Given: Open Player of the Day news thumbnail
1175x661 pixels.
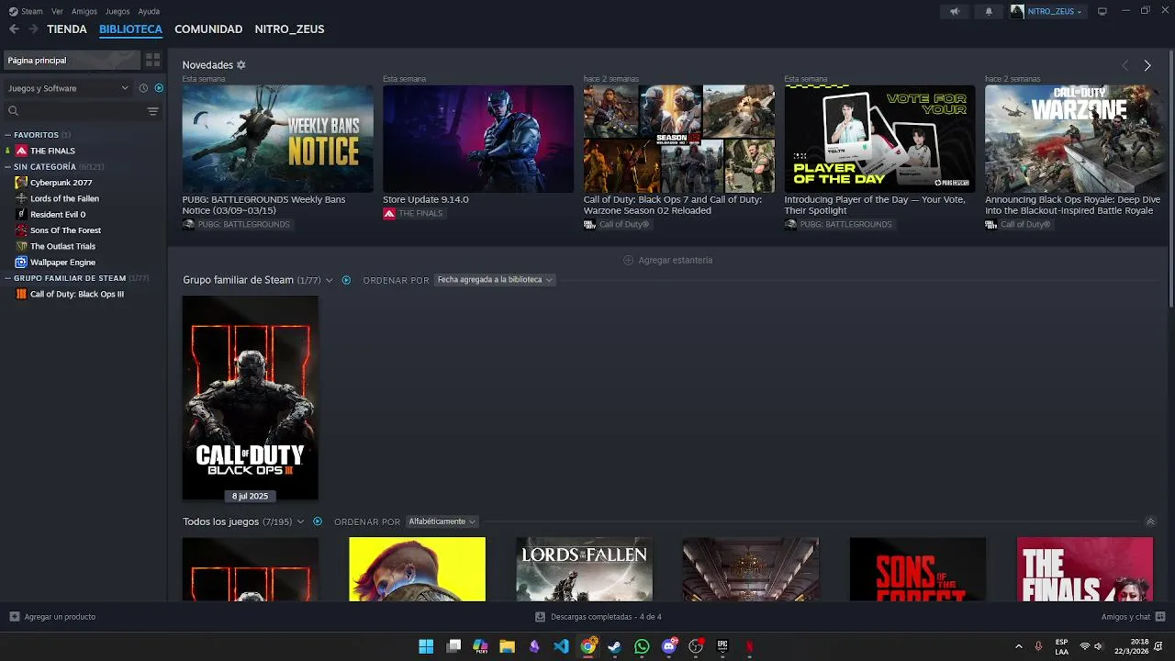Looking at the screenshot, I should point(879,139).
